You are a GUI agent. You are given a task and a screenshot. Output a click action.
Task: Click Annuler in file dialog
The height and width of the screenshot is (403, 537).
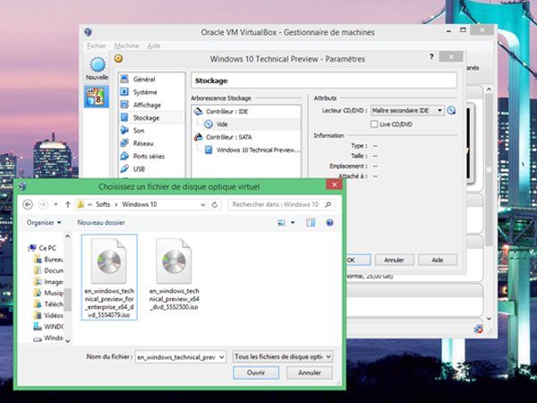[310, 373]
